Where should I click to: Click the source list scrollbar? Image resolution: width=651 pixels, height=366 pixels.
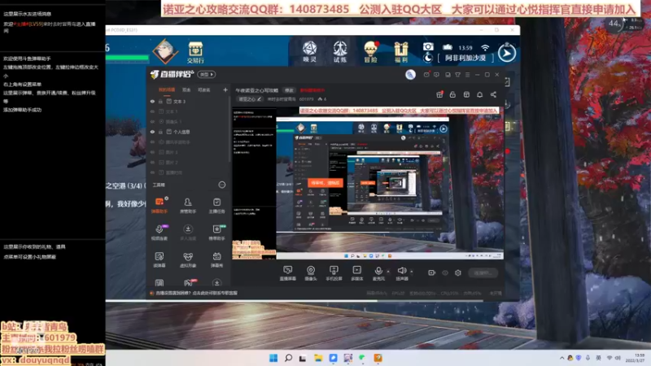(229, 131)
